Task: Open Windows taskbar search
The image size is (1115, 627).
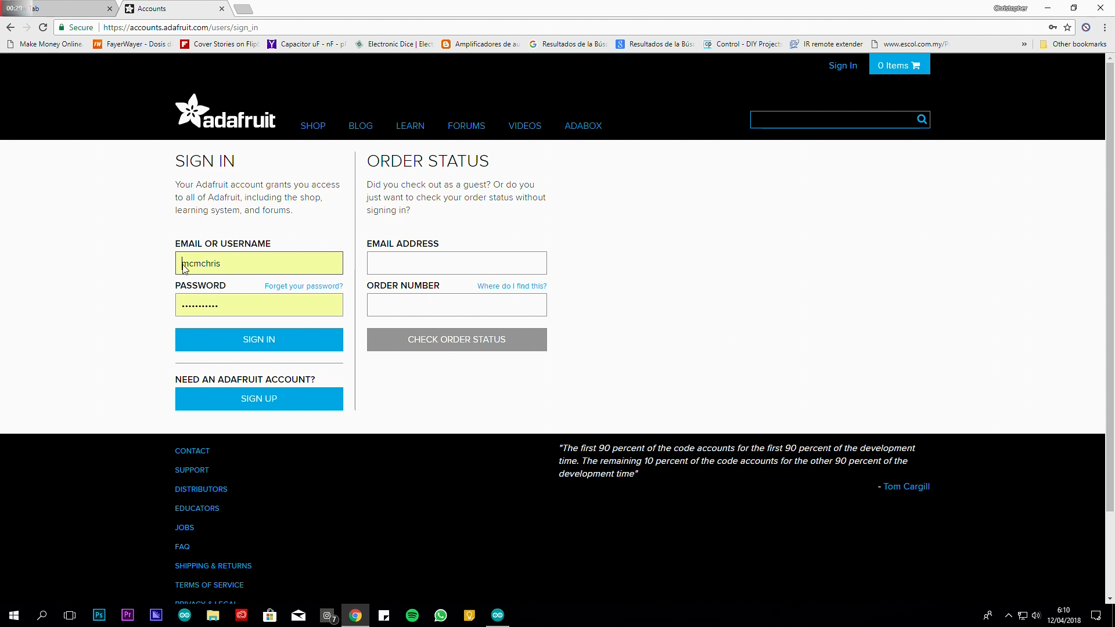Action: [x=42, y=615]
